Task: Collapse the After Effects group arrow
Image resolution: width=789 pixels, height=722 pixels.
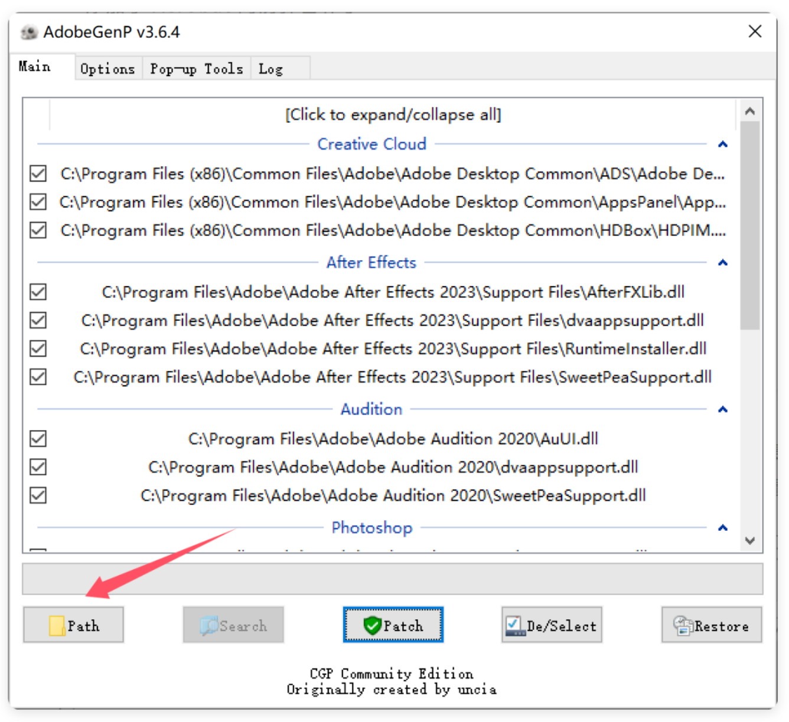Action: click(722, 262)
